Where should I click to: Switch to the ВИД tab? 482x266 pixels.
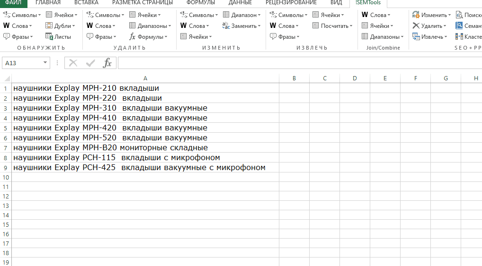tap(336, 3)
